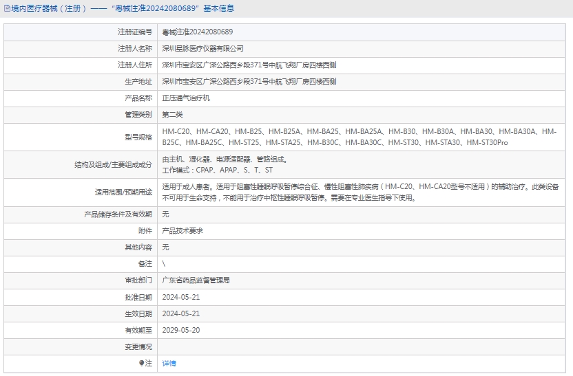Click the expiry date 2029-05-20
Image resolution: width=573 pixels, height=376 pixels.
click(180, 330)
